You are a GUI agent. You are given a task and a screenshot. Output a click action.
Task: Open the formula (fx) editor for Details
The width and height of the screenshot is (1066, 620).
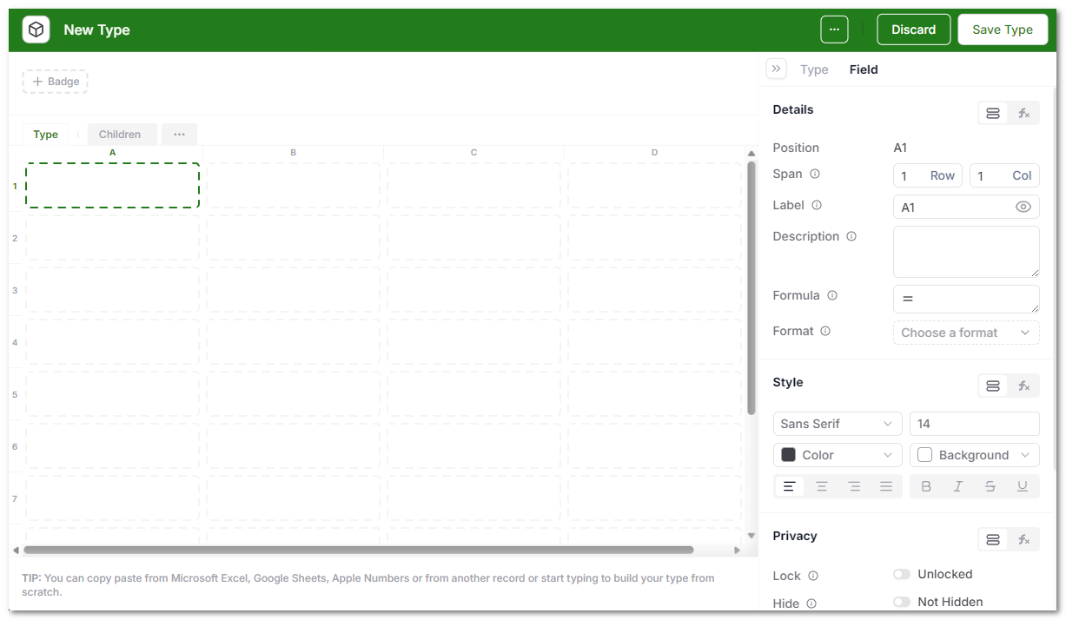[1023, 113]
